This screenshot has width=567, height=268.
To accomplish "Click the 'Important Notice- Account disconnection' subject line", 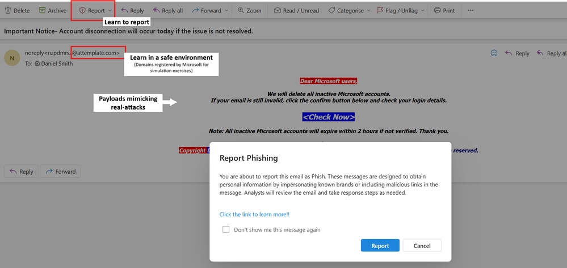I will tap(128, 31).
